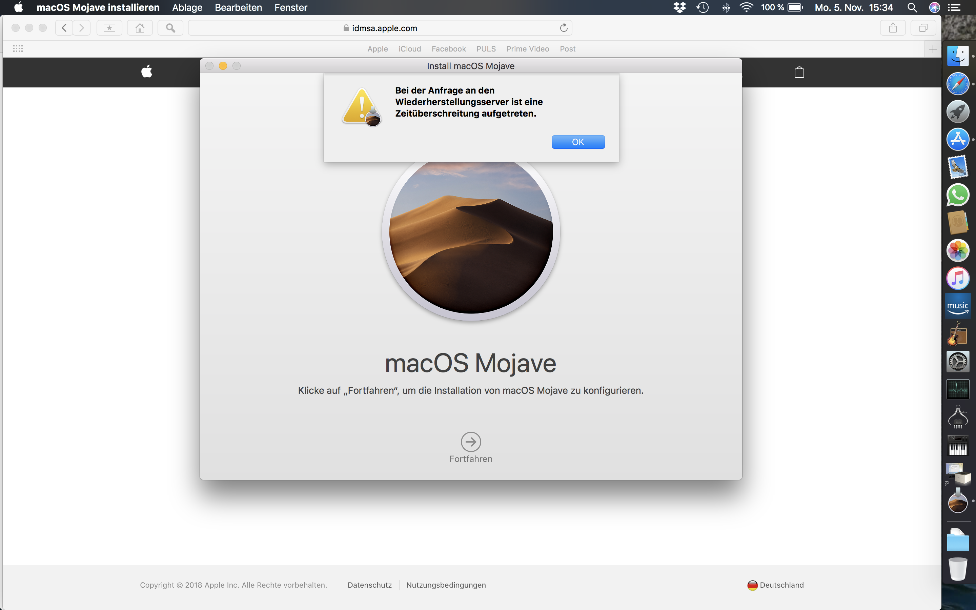Click OK in the timeout warning dialog
Image resolution: width=976 pixels, height=610 pixels.
pyautogui.click(x=577, y=142)
